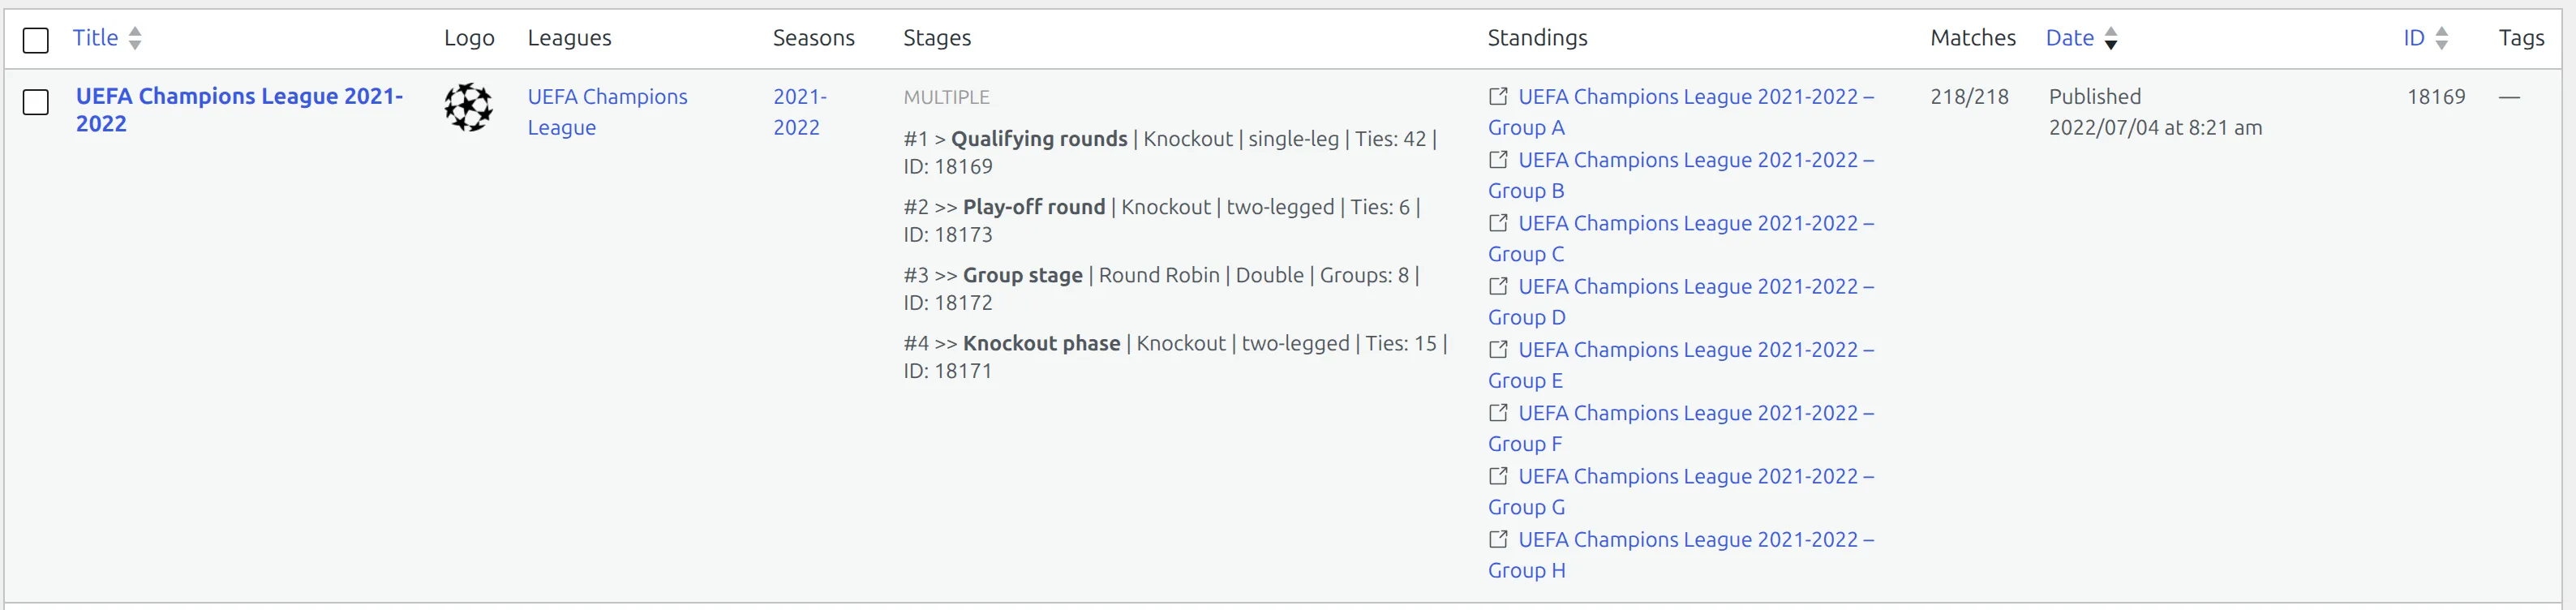The height and width of the screenshot is (610, 2576).
Task: Open external link icon for Group G standing
Action: pos(1498,475)
